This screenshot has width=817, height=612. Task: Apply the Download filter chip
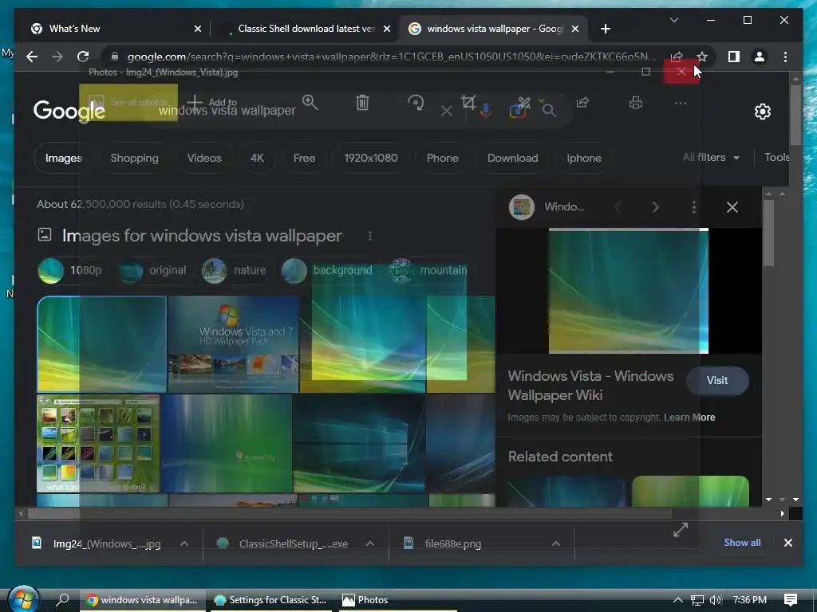click(x=513, y=158)
